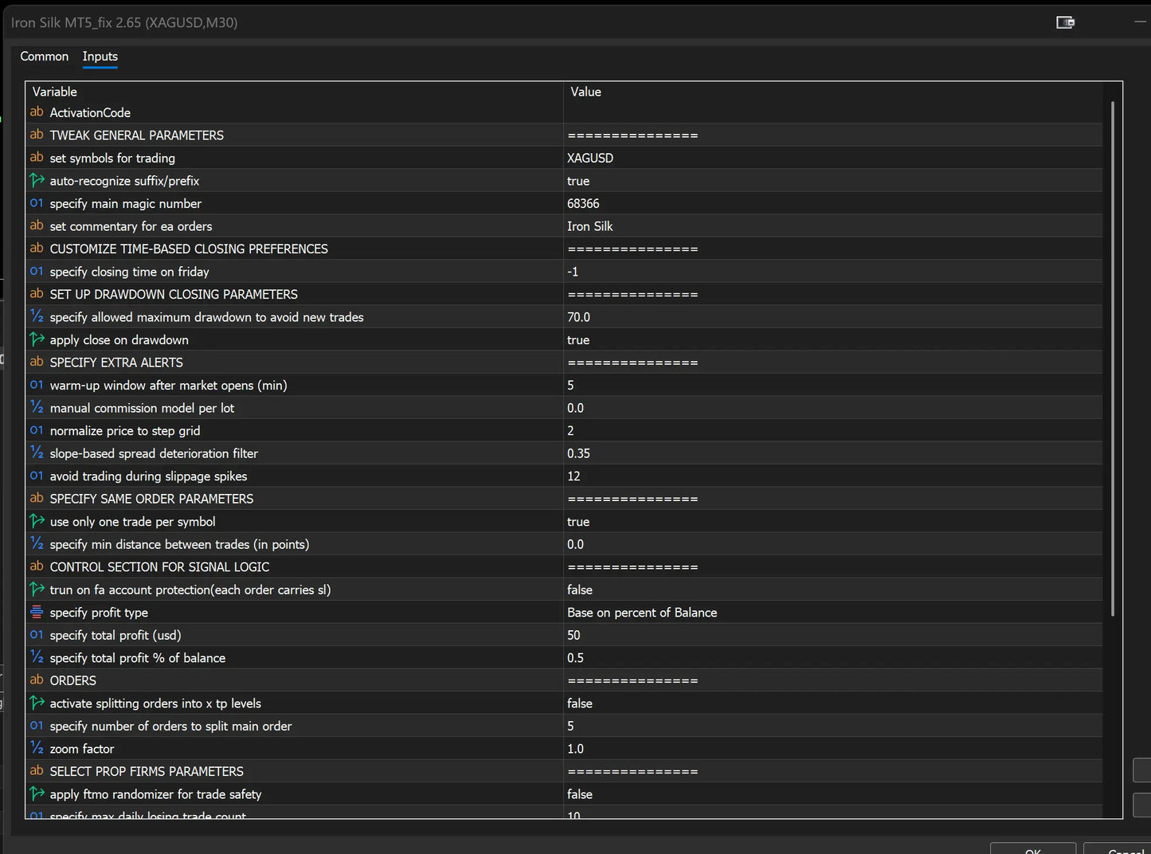Click the boolean icon for activate splitting orders
Image resolution: width=1151 pixels, height=854 pixels.
(x=37, y=703)
